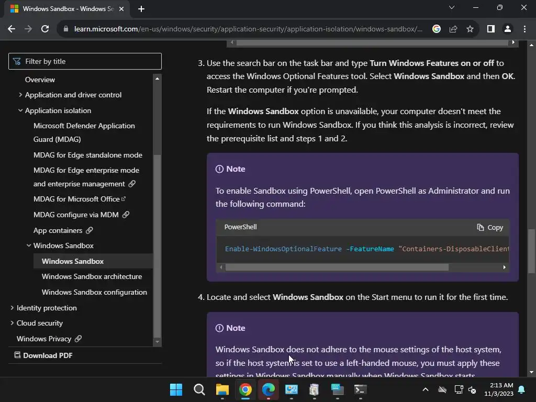536x402 pixels.
Task: Open Microsoft Edge from taskbar
Action: (269, 389)
